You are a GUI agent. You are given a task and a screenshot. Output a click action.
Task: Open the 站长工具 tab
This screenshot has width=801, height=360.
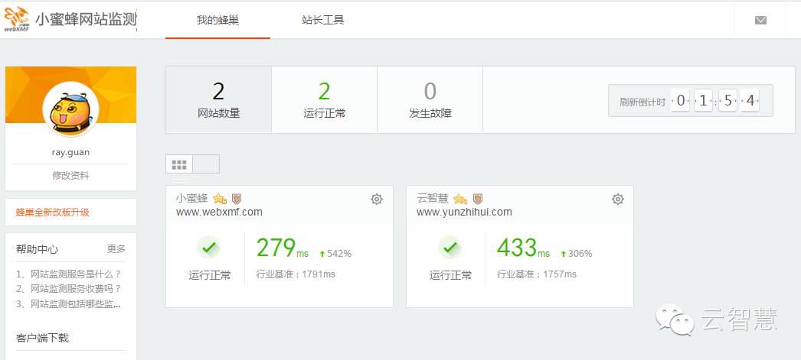pyautogui.click(x=323, y=20)
